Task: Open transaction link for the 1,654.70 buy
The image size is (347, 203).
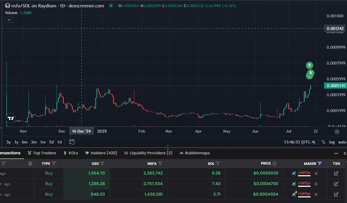Action: [x=336, y=173]
